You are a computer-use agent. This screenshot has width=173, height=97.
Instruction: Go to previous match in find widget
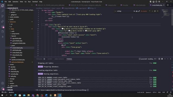coord(150,11)
